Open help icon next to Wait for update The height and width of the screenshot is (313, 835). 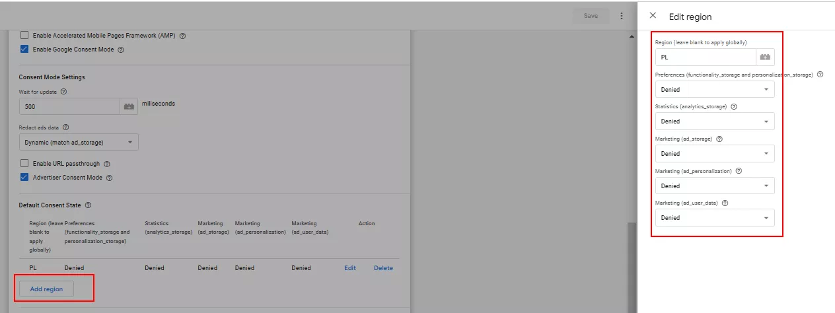pos(63,92)
